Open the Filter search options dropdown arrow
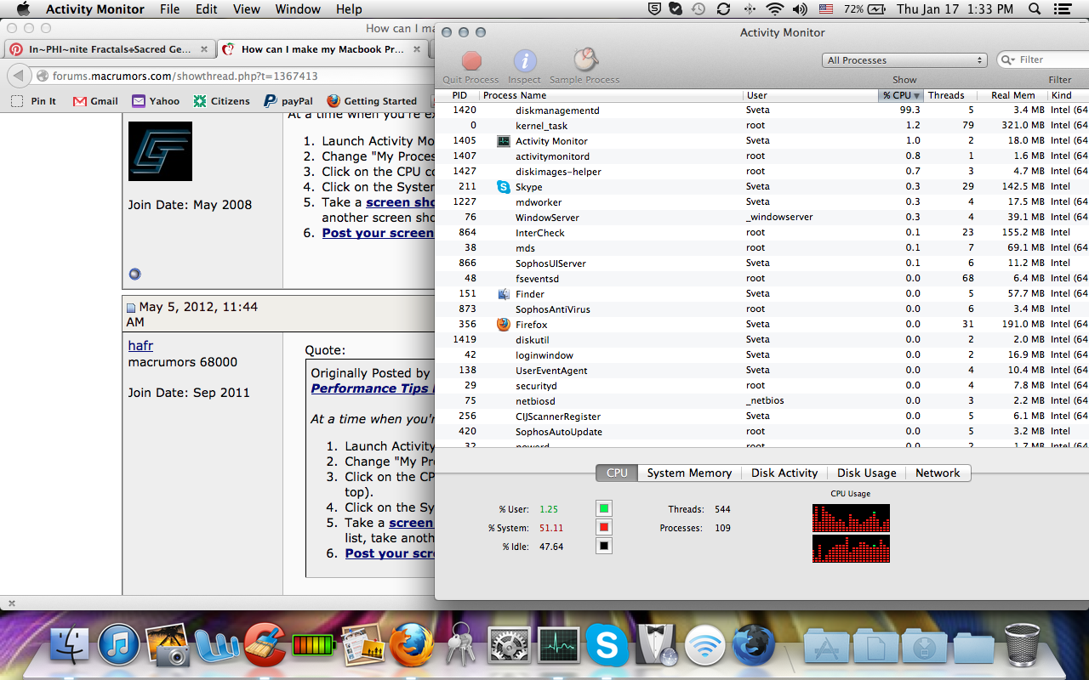 [x=1009, y=59]
